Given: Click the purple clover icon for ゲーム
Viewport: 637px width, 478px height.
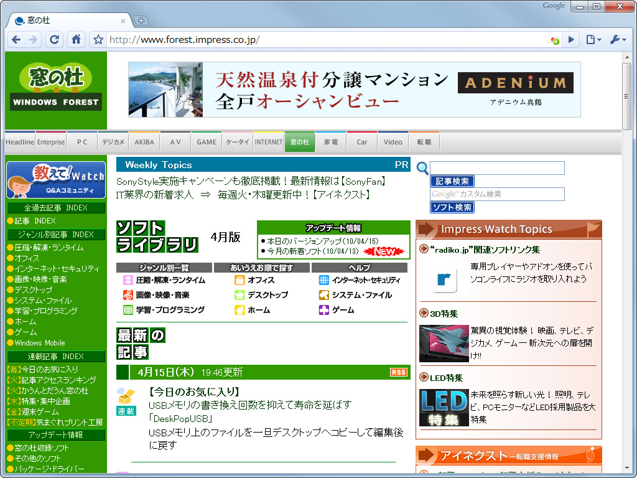Looking at the screenshot, I should (x=325, y=309).
